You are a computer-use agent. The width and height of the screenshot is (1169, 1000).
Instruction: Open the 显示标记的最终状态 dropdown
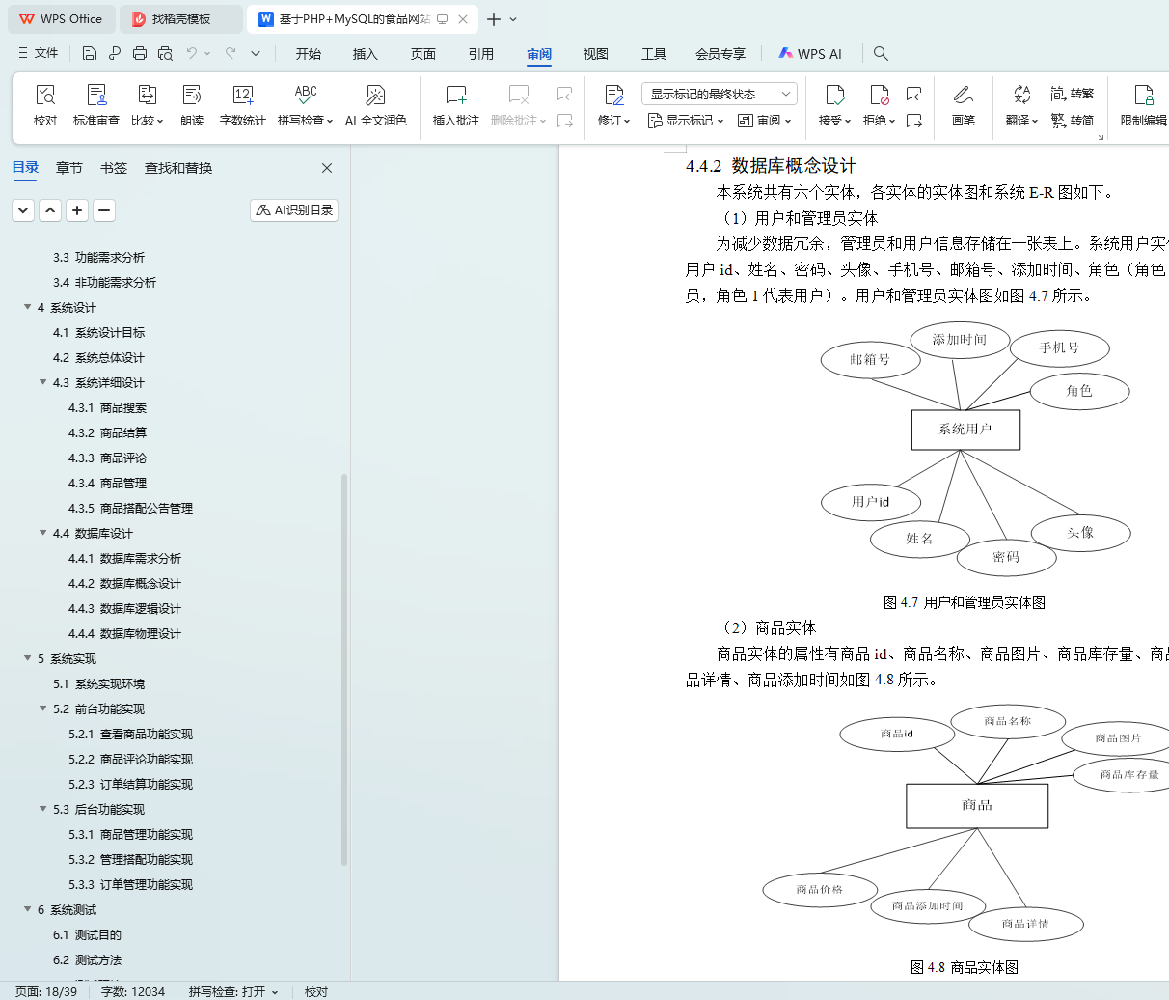point(719,94)
